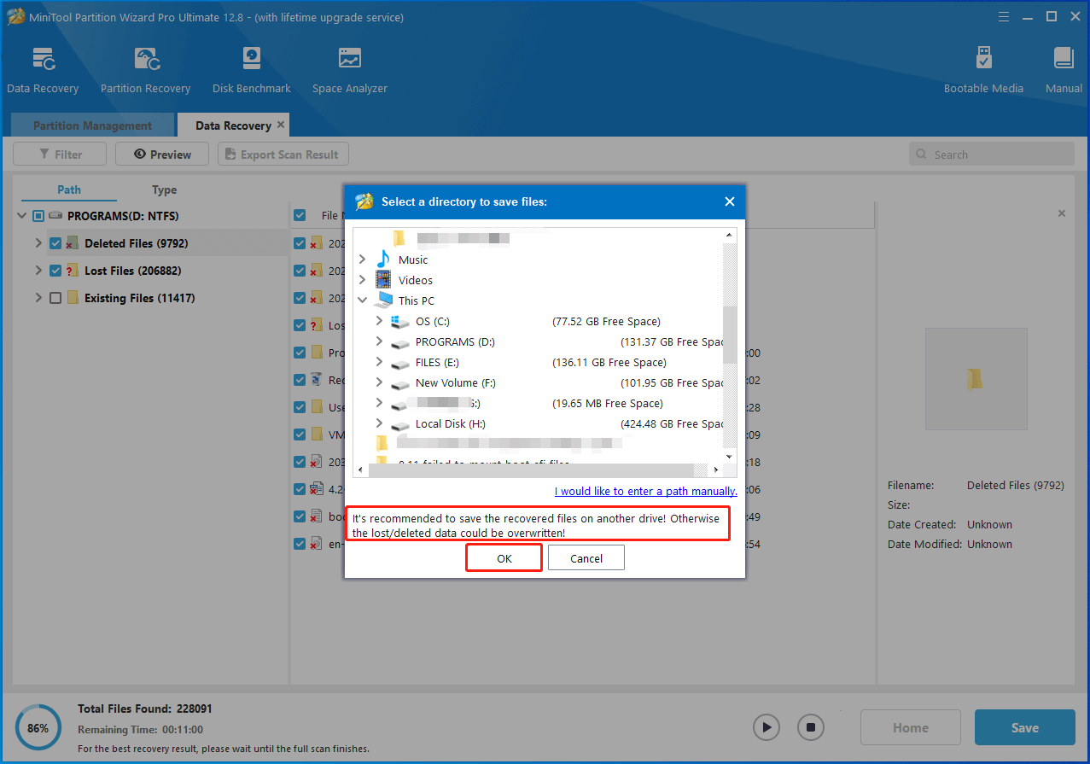1090x764 pixels.
Task: Toggle the checkbox of the 'VM' file row
Action: (300, 434)
